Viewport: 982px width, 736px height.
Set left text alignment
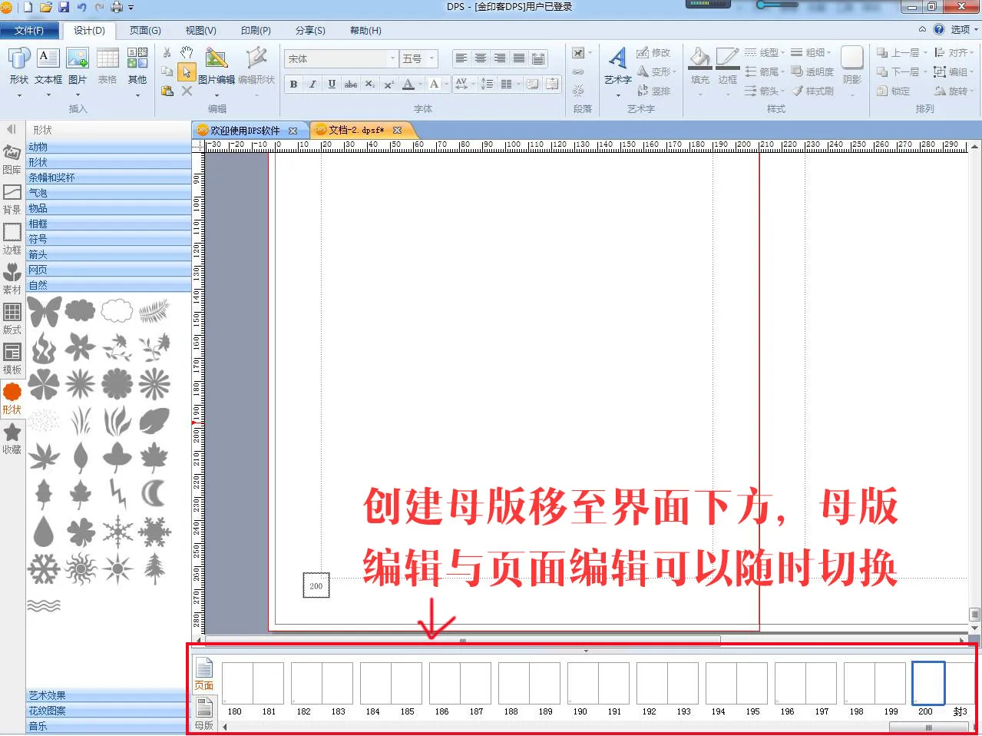[x=461, y=58]
